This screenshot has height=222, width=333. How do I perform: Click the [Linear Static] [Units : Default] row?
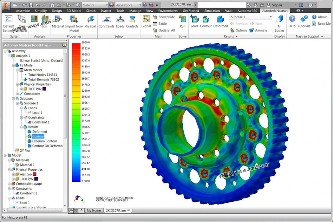click(42, 61)
